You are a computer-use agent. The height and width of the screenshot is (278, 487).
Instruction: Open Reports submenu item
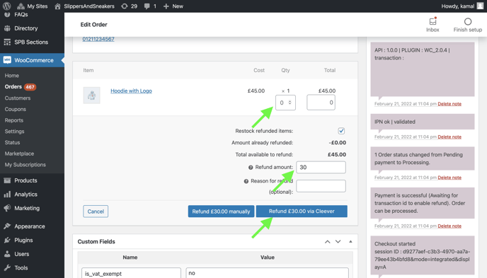pyautogui.click(x=14, y=120)
